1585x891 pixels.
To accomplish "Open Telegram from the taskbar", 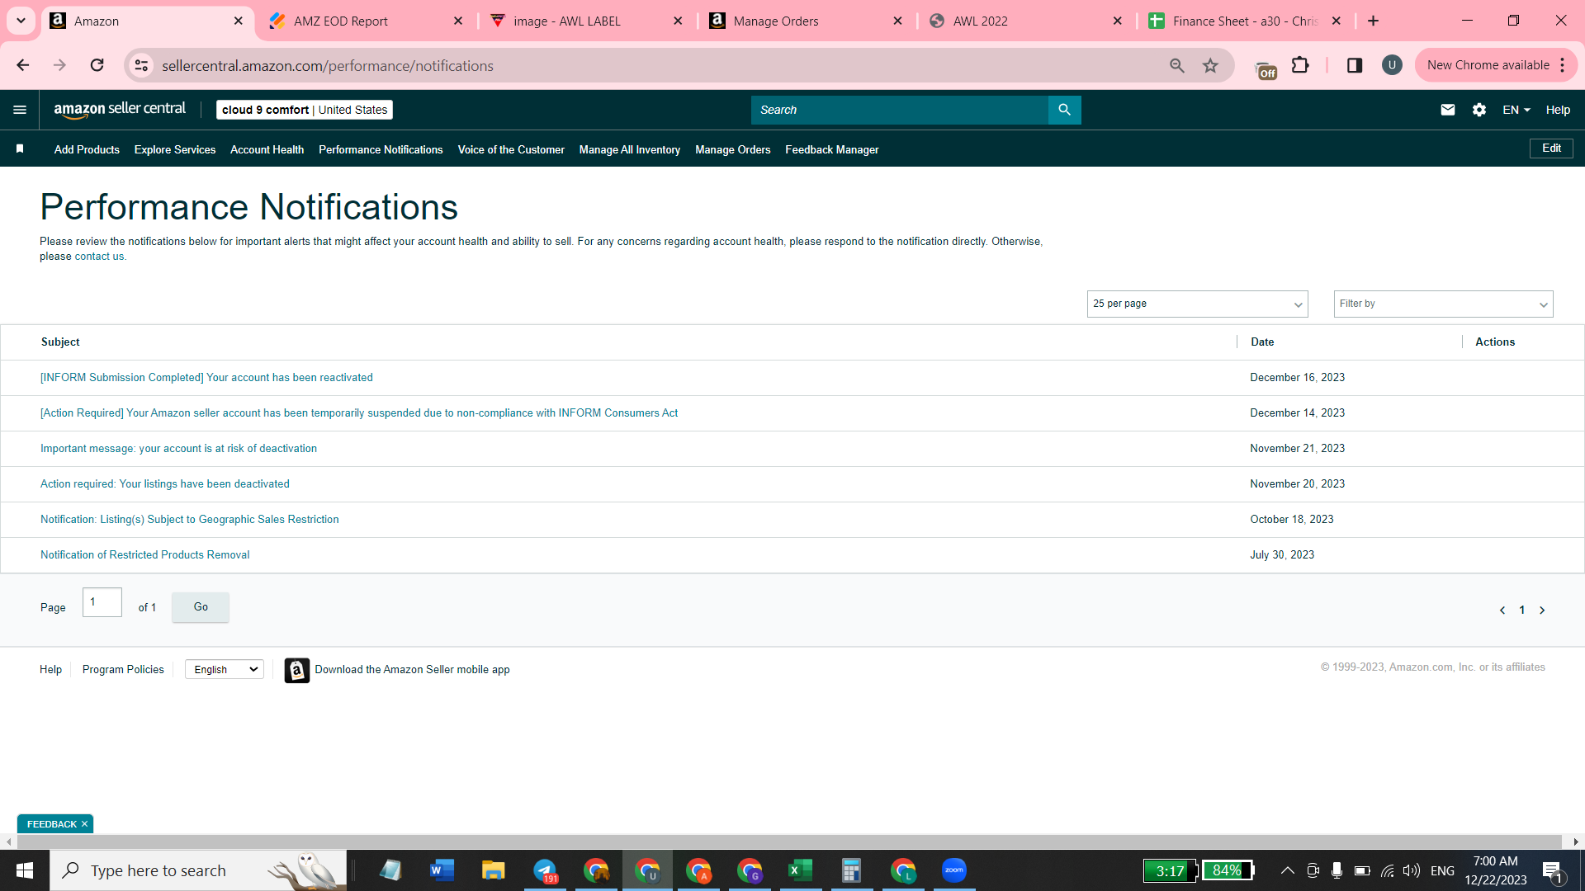I will tap(545, 870).
